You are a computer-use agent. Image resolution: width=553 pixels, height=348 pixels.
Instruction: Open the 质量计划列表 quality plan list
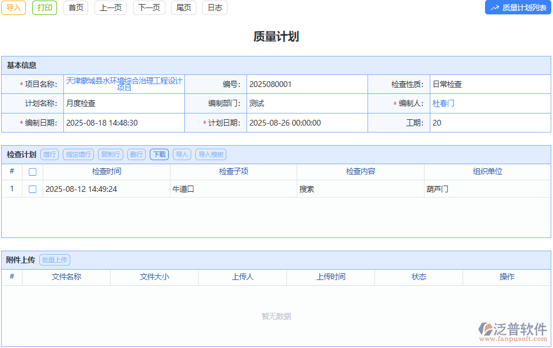[x=517, y=7]
